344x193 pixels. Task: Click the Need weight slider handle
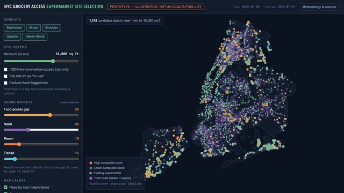click(x=28, y=130)
